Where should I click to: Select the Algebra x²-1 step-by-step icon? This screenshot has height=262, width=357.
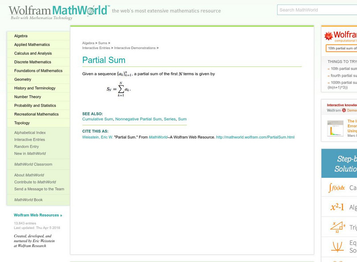pyautogui.click(x=337, y=206)
